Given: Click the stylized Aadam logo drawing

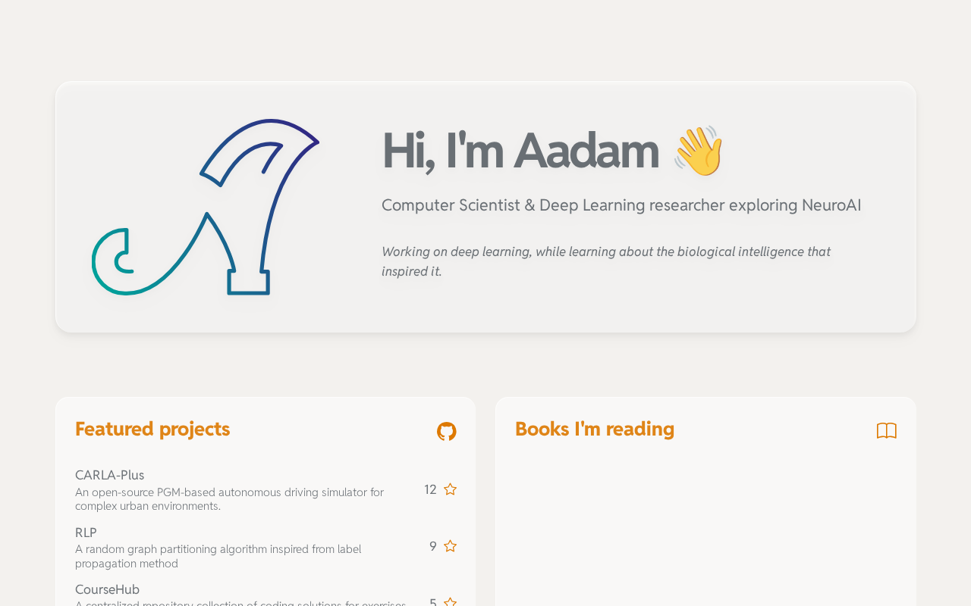Looking at the screenshot, I should tap(205, 207).
